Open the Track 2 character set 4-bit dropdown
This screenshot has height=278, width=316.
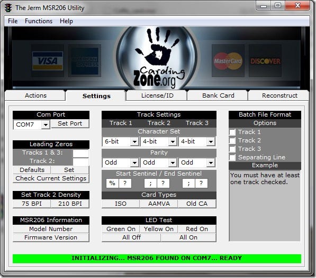tap(173, 142)
